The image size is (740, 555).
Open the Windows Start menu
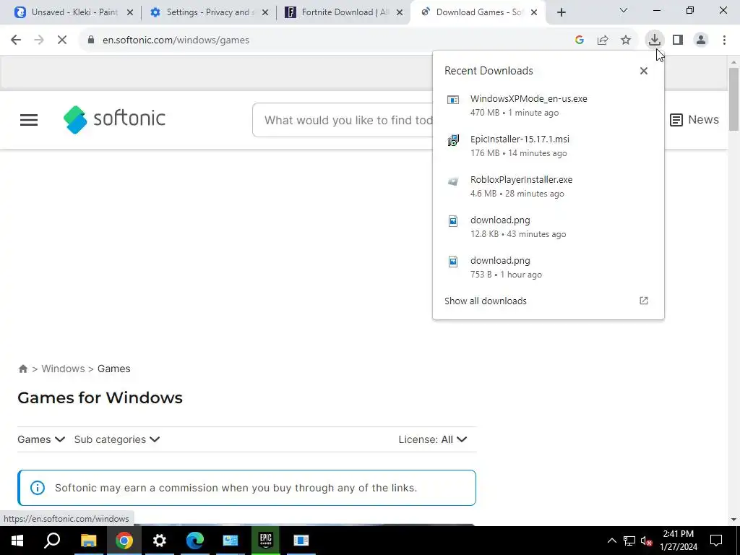pyautogui.click(x=17, y=541)
